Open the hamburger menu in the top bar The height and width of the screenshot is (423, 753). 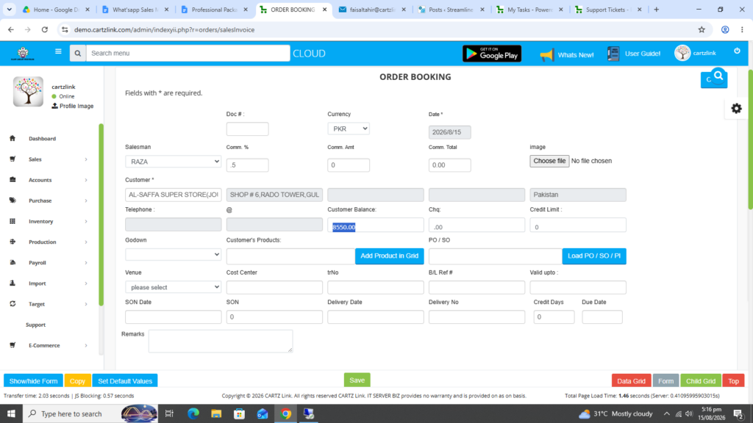(x=58, y=52)
